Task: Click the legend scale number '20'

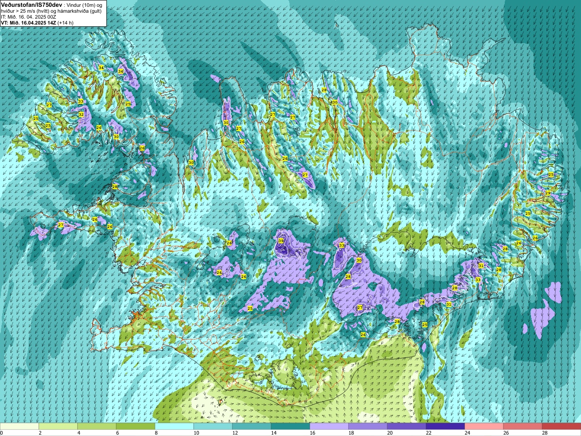Action: [390, 433]
